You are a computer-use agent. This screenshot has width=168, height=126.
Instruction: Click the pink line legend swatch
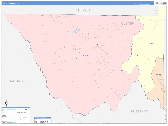(x=11, y=120)
